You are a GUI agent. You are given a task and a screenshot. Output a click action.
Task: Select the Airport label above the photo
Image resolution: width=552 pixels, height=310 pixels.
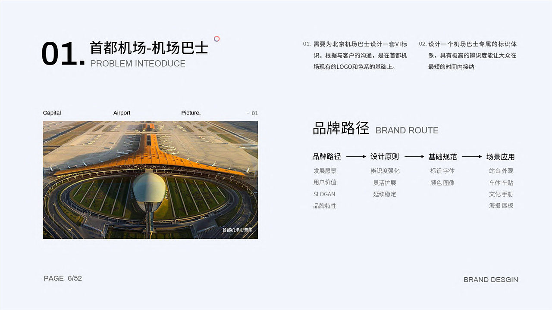pyautogui.click(x=122, y=113)
